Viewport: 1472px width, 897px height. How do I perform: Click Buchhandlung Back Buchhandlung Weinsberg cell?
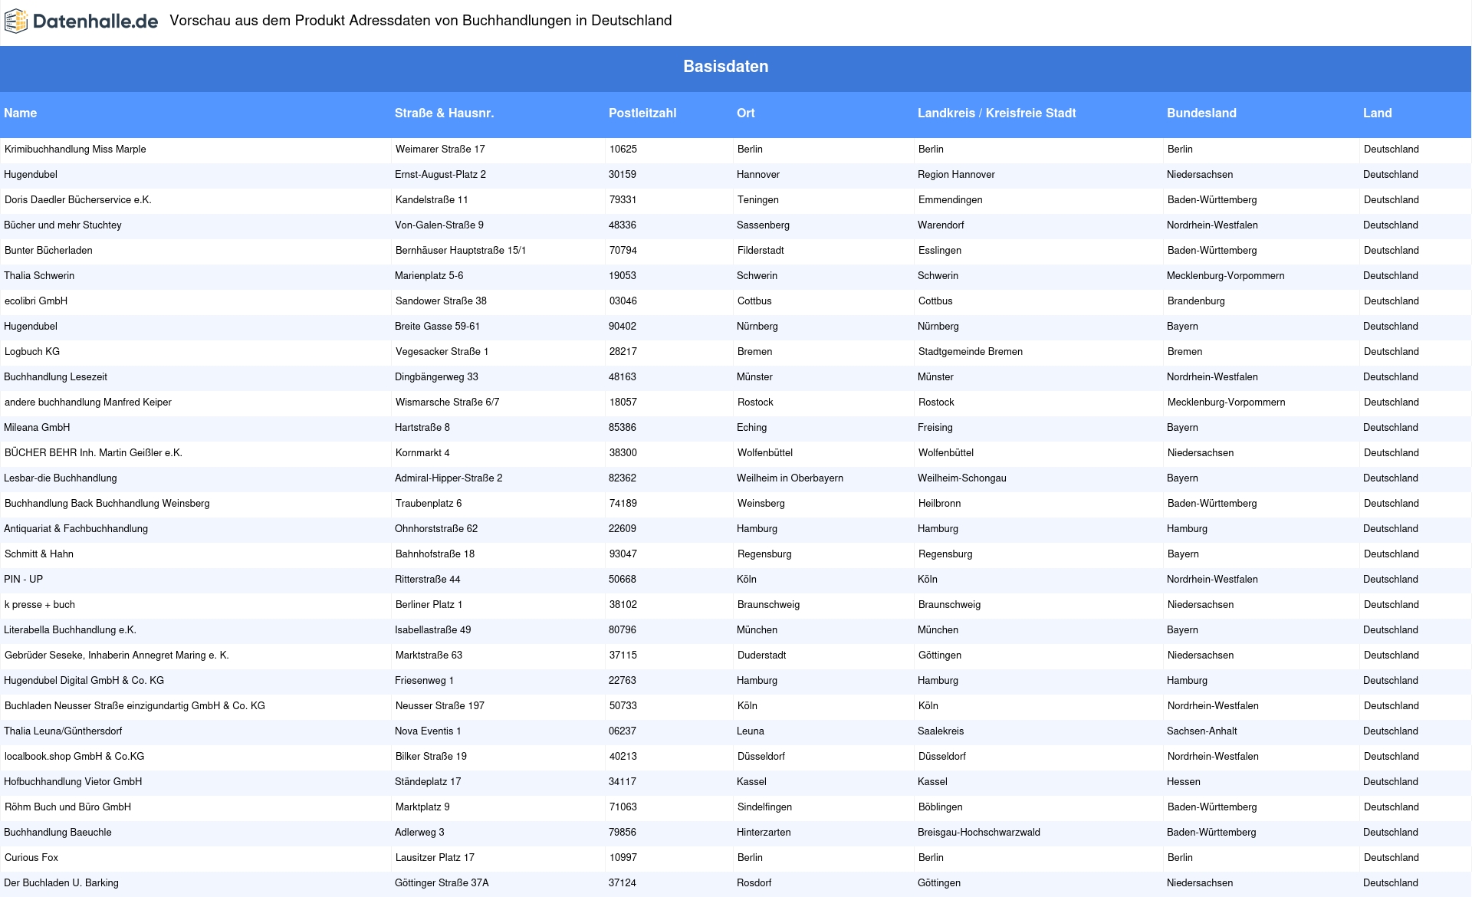click(x=107, y=504)
